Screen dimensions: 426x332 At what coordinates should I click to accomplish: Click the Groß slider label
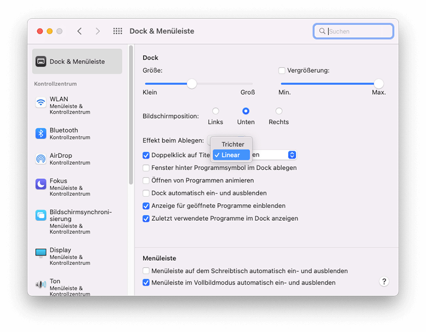coord(248,92)
